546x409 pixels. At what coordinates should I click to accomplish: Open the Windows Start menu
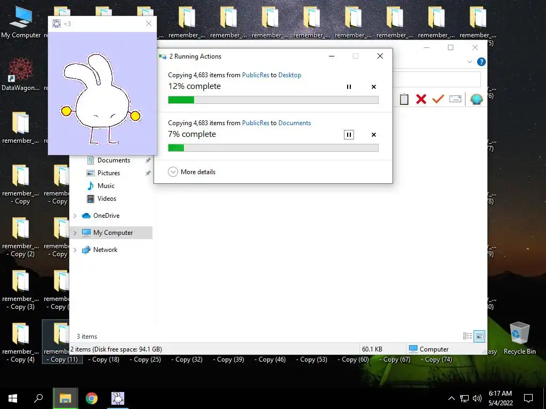[x=13, y=398]
